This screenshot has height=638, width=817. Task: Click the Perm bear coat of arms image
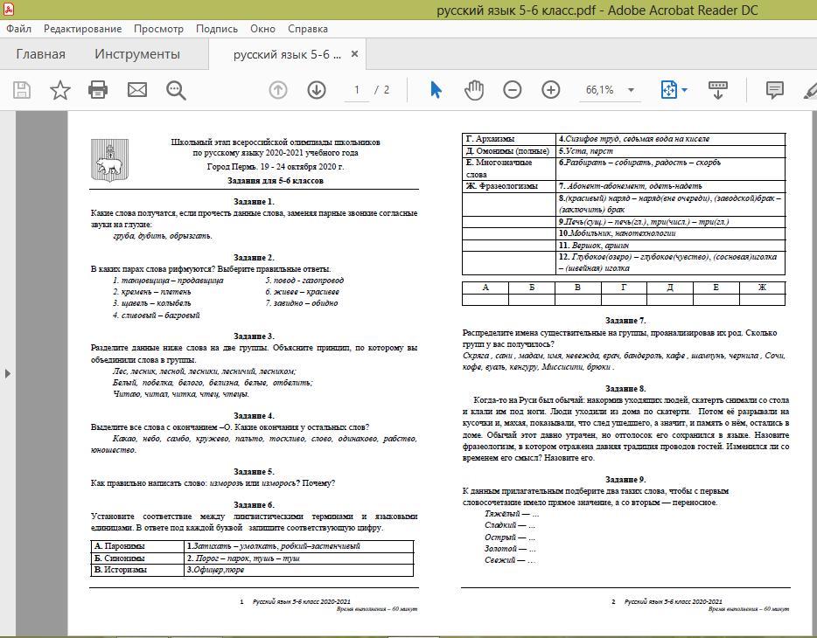click(109, 160)
